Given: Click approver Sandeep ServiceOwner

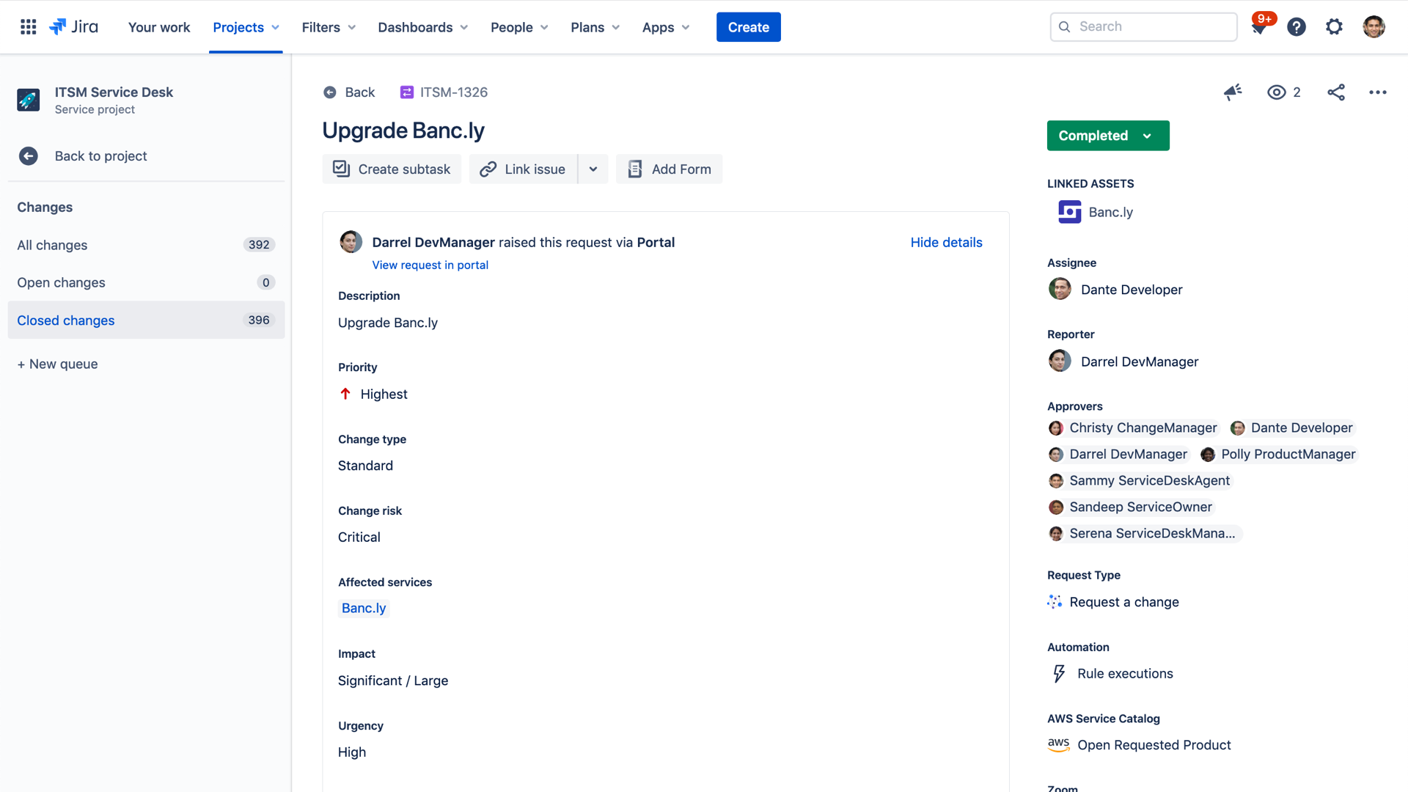Looking at the screenshot, I should click(x=1132, y=507).
